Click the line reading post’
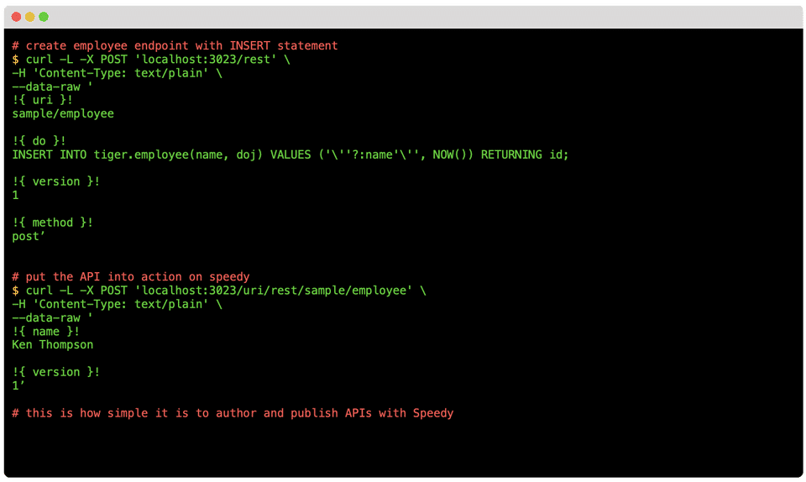Viewport: 806px width, 482px height. click(29, 236)
